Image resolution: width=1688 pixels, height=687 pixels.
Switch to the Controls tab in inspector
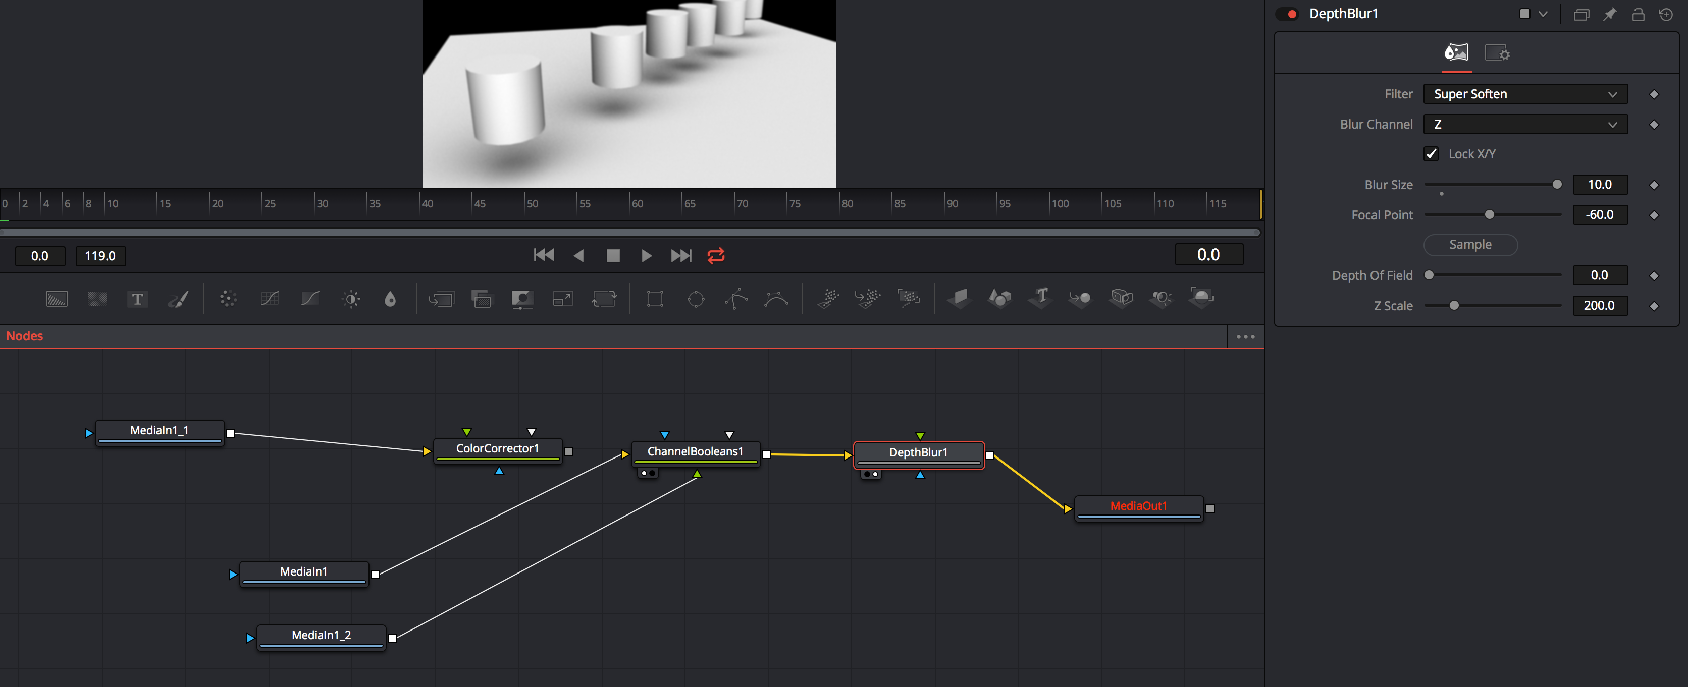tap(1456, 52)
